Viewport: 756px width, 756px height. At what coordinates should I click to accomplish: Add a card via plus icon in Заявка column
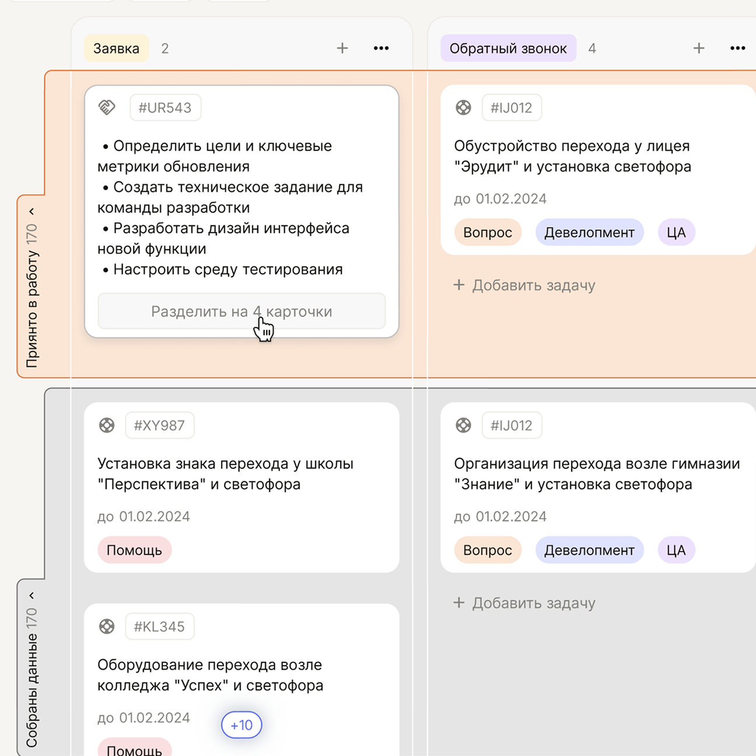(342, 48)
